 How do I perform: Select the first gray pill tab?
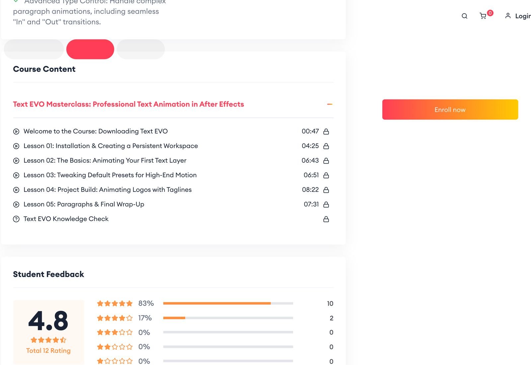pyautogui.click(x=34, y=49)
